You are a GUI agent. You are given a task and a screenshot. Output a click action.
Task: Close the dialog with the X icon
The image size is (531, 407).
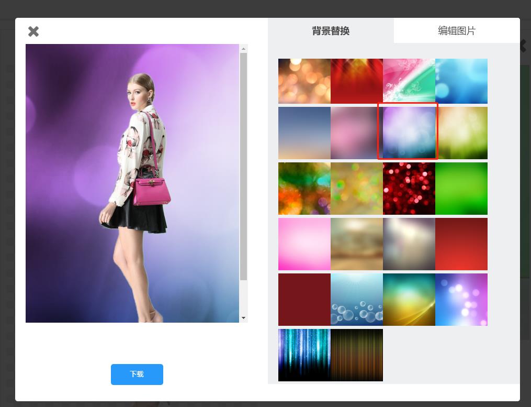(x=33, y=31)
